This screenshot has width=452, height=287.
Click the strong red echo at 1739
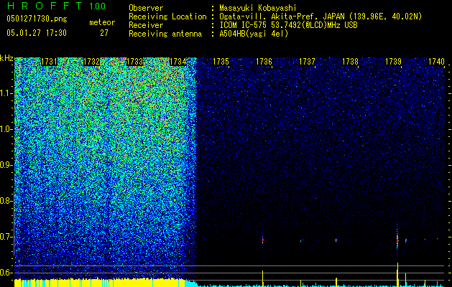[x=397, y=240]
